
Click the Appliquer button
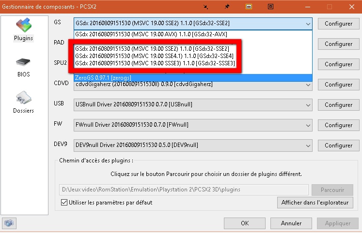click(338, 223)
